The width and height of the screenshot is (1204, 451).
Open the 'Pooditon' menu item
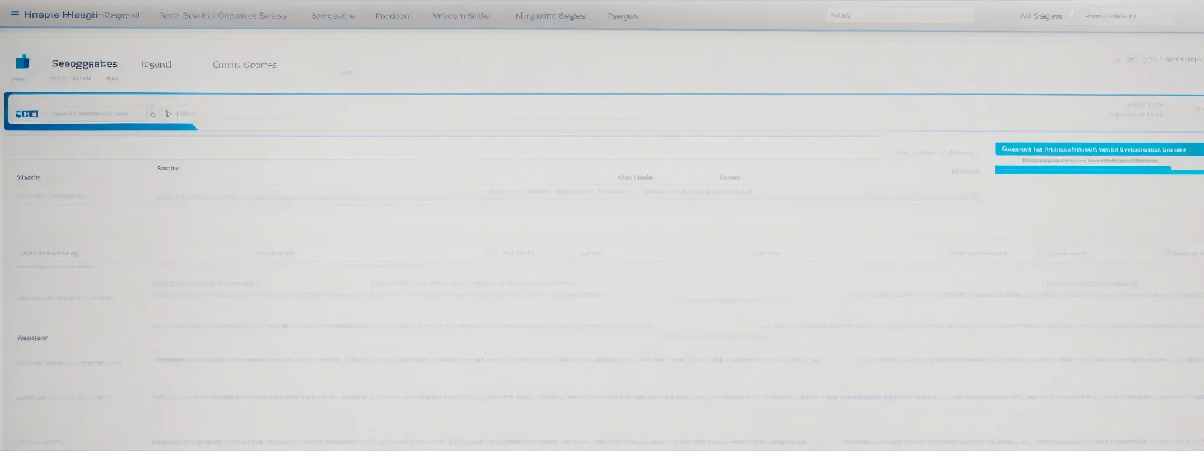coord(392,16)
